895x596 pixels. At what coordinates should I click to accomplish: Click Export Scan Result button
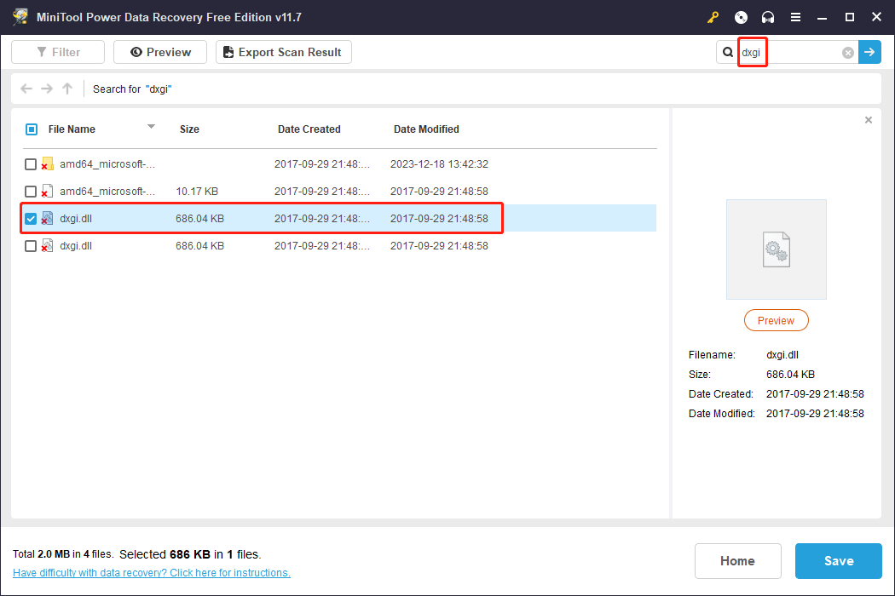tap(283, 52)
